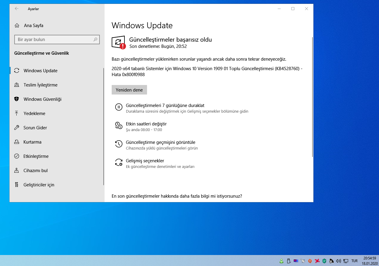379x266 pixels.
Task: Click the Yedekleme upload arrow icon
Action: pos(17,113)
